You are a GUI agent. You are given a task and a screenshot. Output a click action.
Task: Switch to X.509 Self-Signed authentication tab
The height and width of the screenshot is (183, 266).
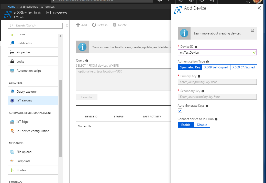216,67
